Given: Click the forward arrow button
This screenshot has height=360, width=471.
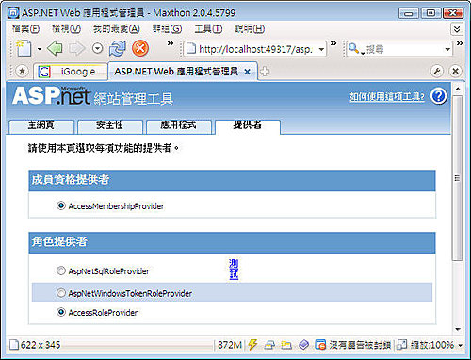Looking at the screenshot, I should tap(77, 48).
